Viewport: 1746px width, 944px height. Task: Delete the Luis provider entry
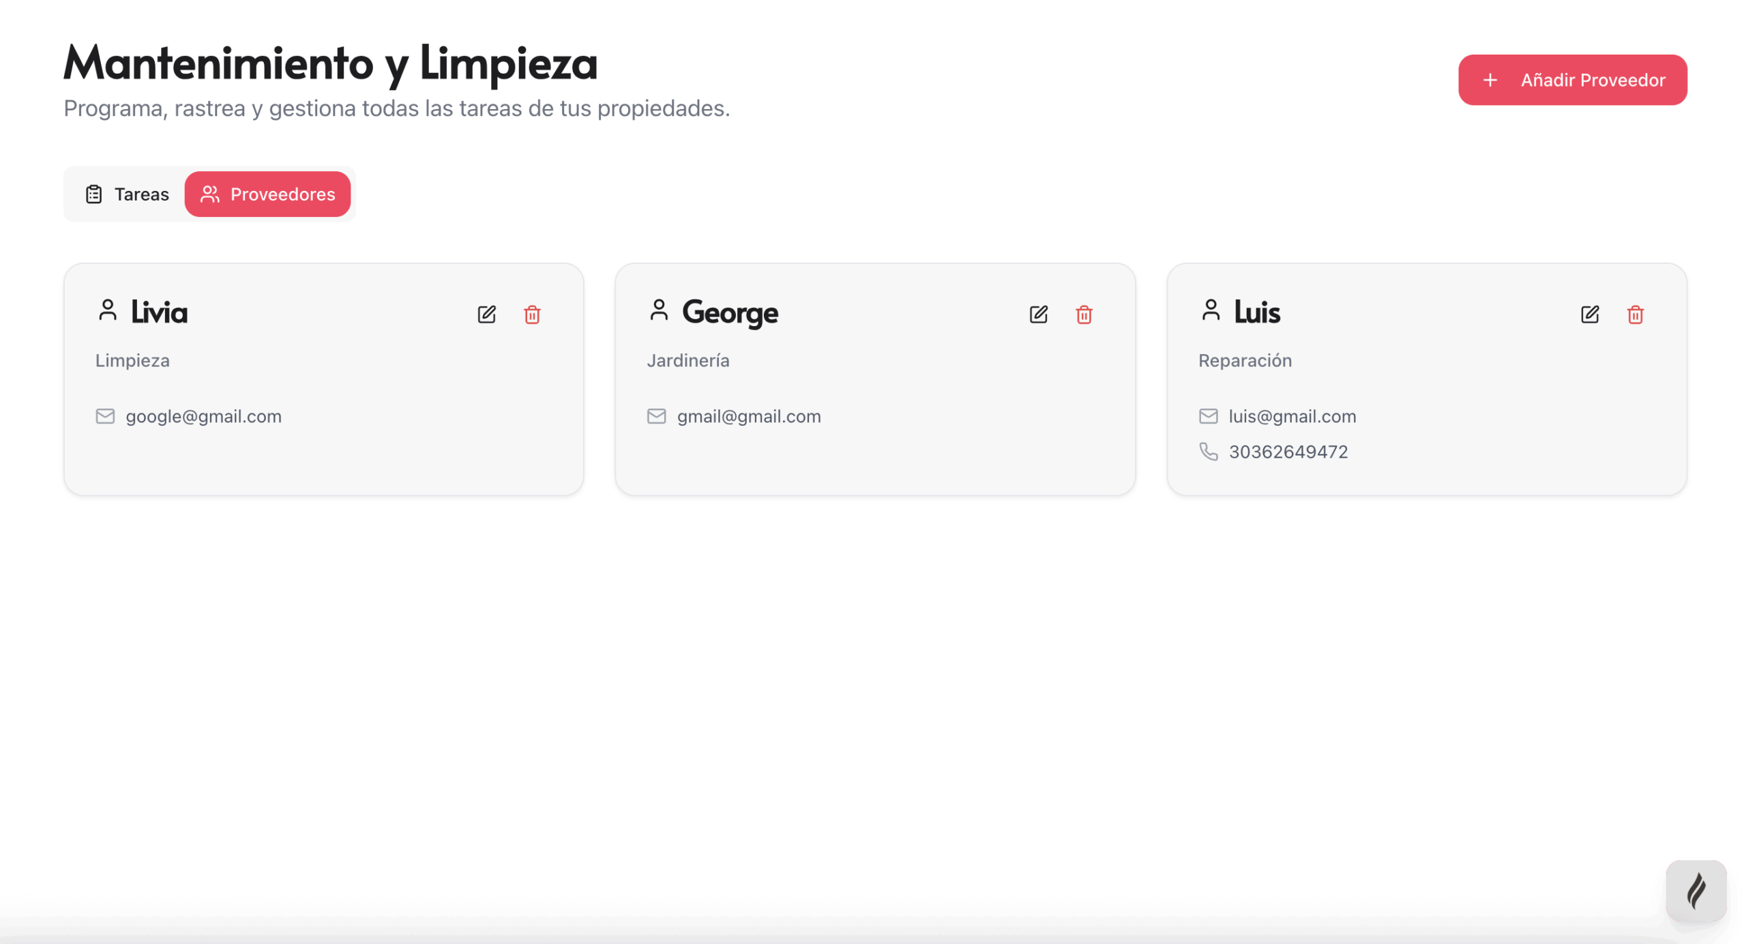pyautogui.click(x=1635, y=314)
